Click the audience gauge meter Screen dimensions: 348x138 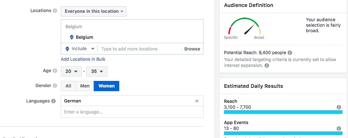(x=244, y=26)
